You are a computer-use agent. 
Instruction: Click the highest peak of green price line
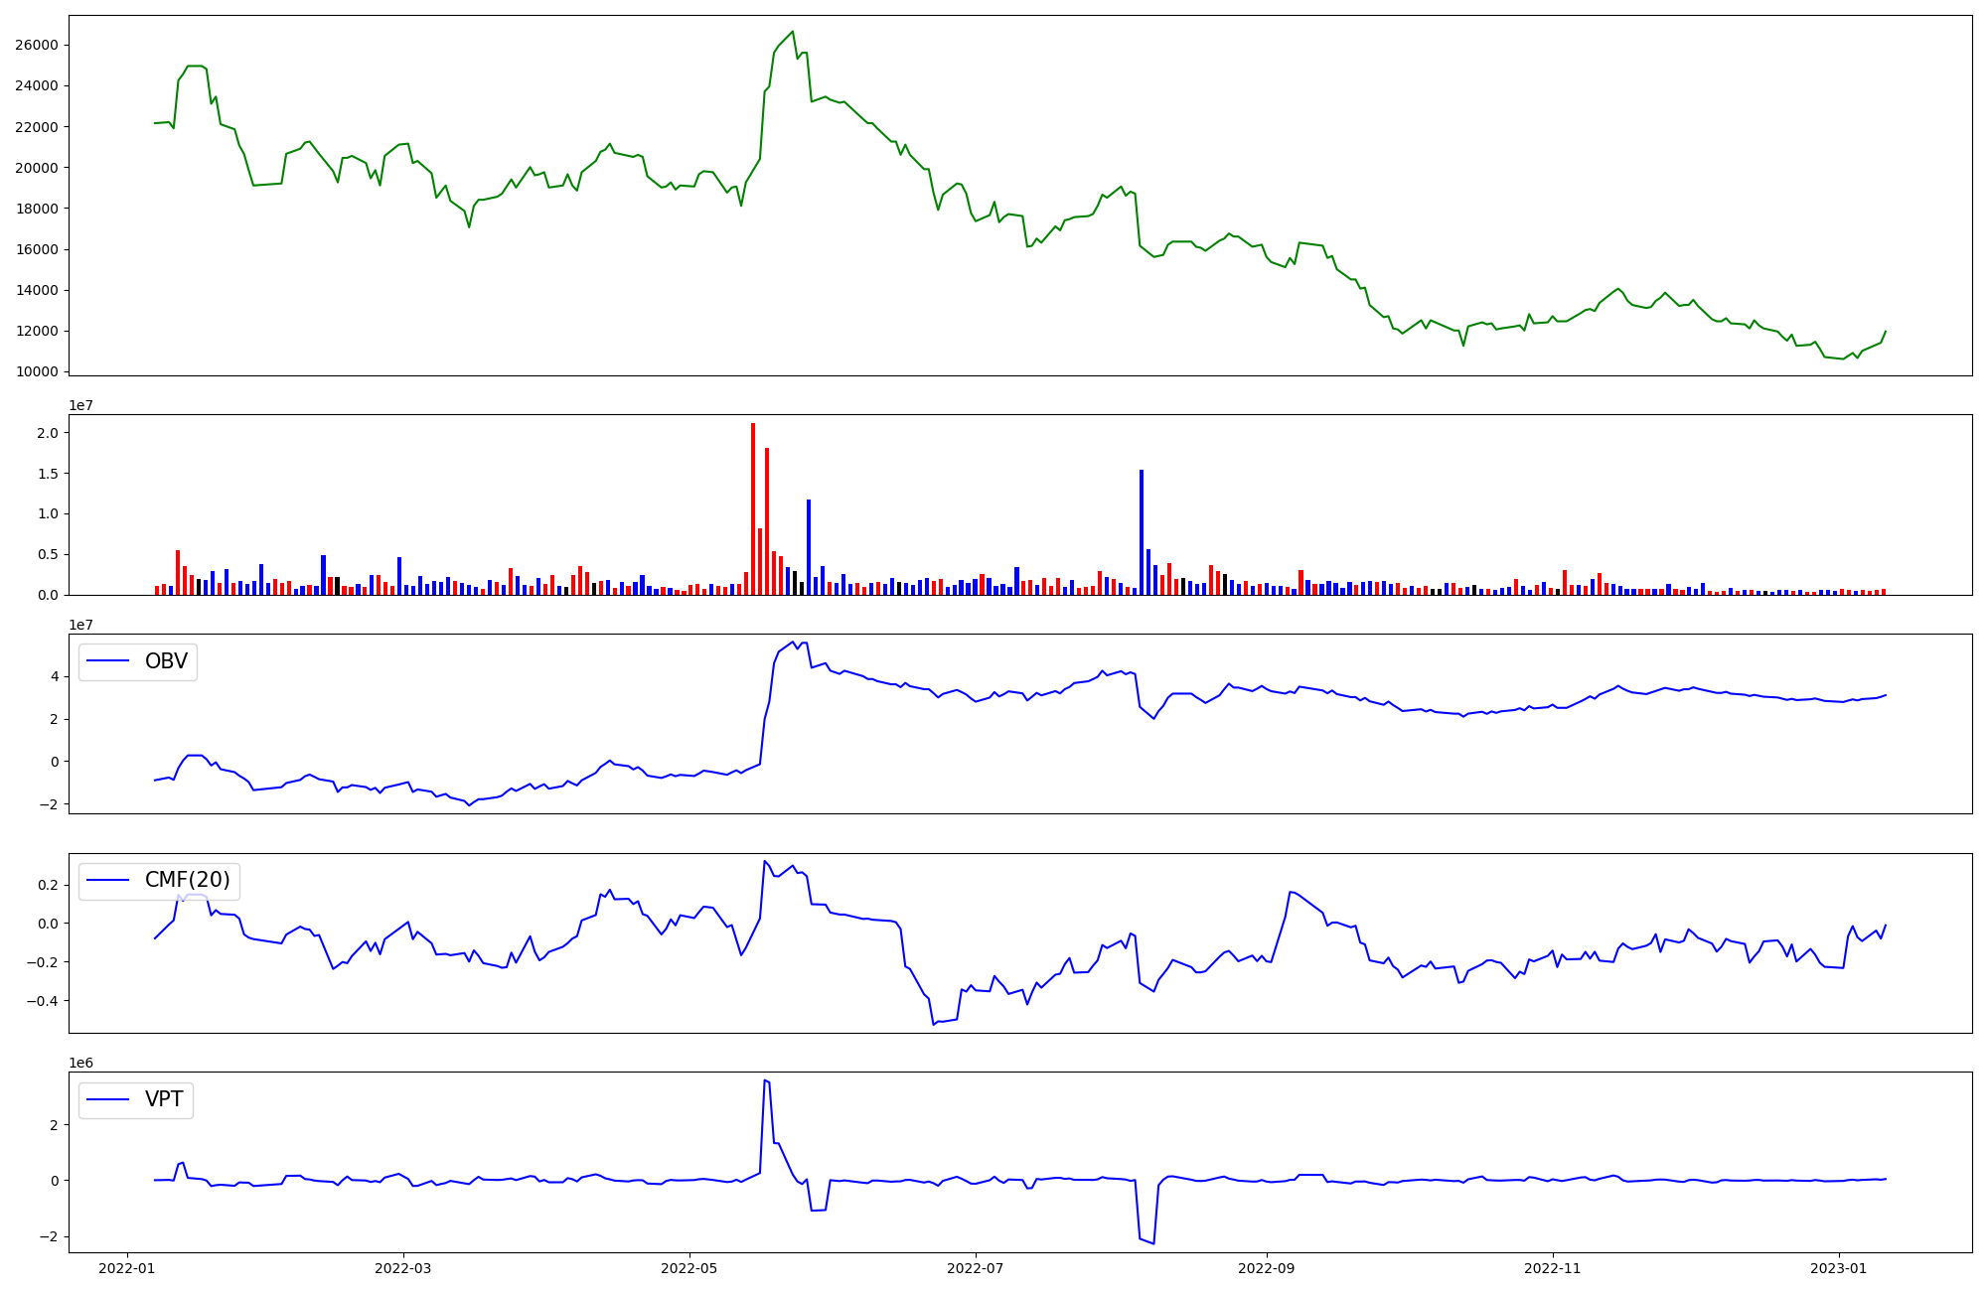(792, 32)
